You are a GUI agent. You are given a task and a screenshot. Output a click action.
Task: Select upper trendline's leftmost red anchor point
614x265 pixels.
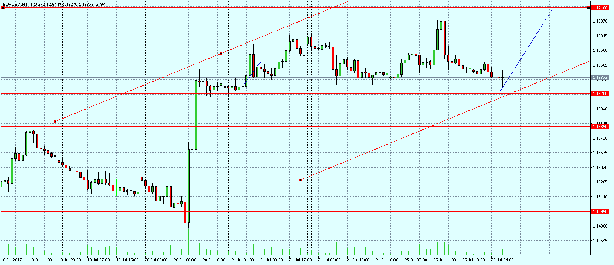55,121
